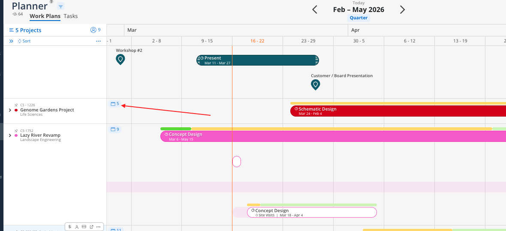Expand the Genome Gardens Project row
This screenshot has height=231, width=506.
coord(10,110)
